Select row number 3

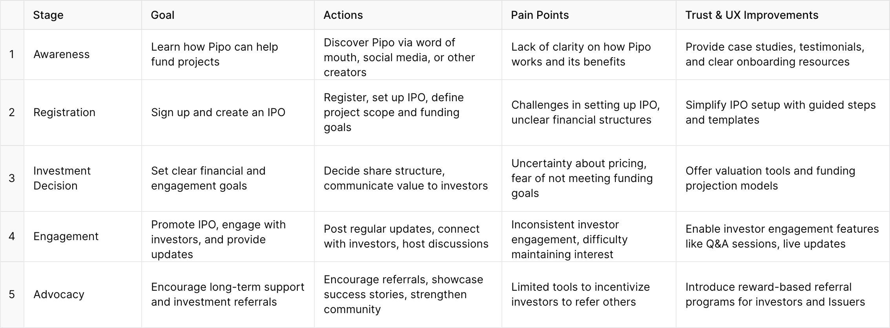[x=12, y=179]
